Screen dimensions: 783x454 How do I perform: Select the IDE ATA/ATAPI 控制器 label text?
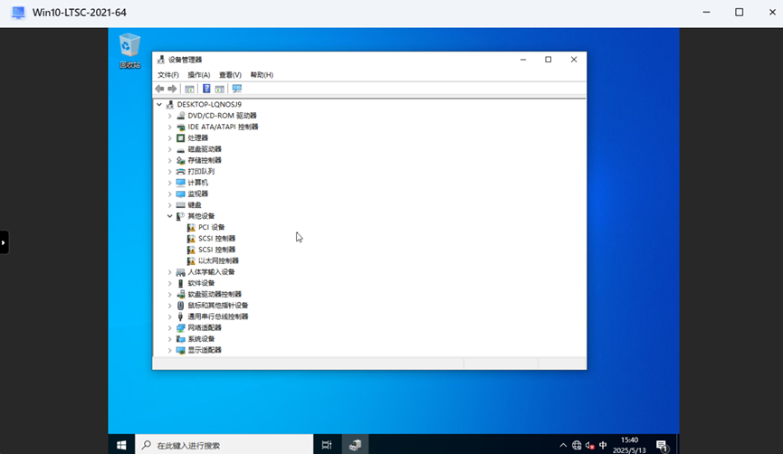pyautogui.click(x=223, y=127)
